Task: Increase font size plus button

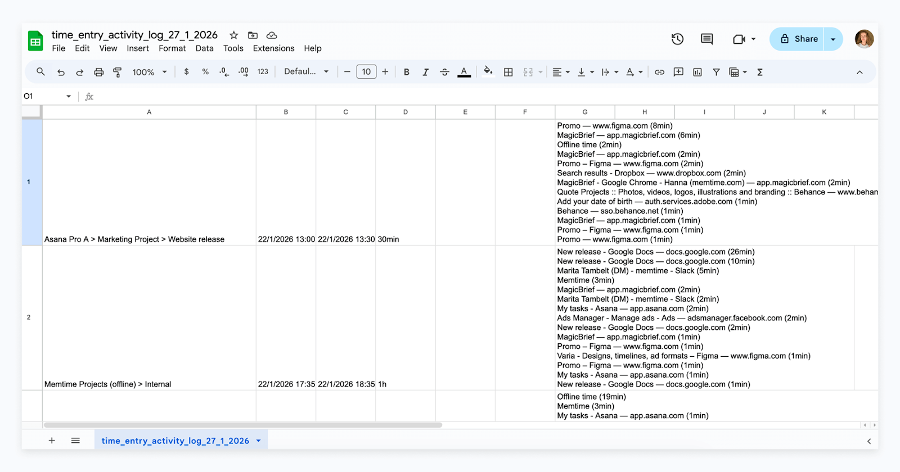Action: point(385,72)
